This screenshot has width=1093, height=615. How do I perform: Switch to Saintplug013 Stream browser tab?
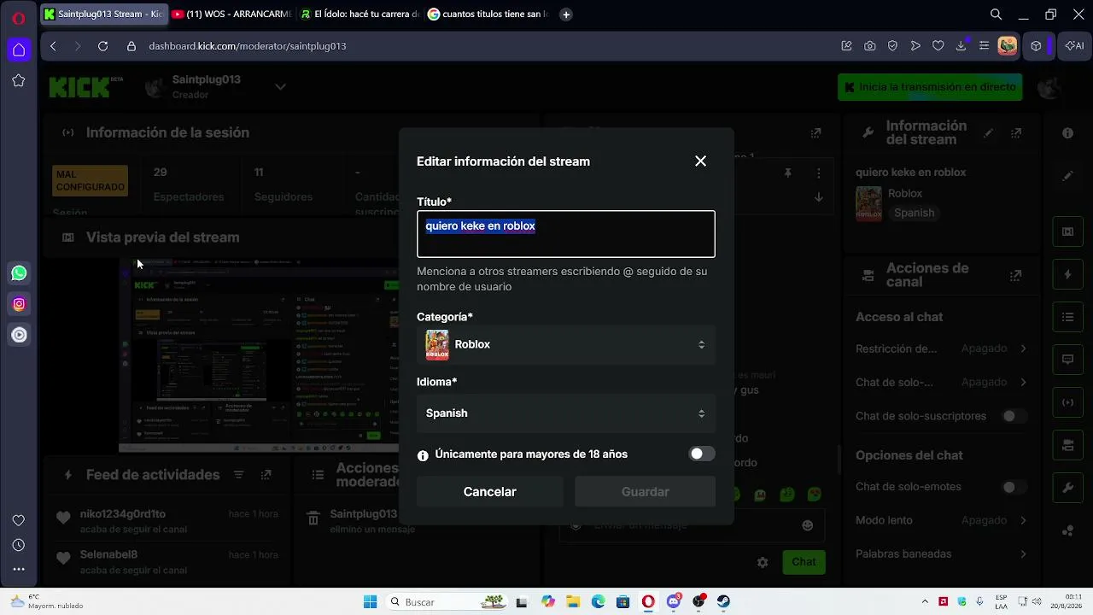tap(102, 14)
